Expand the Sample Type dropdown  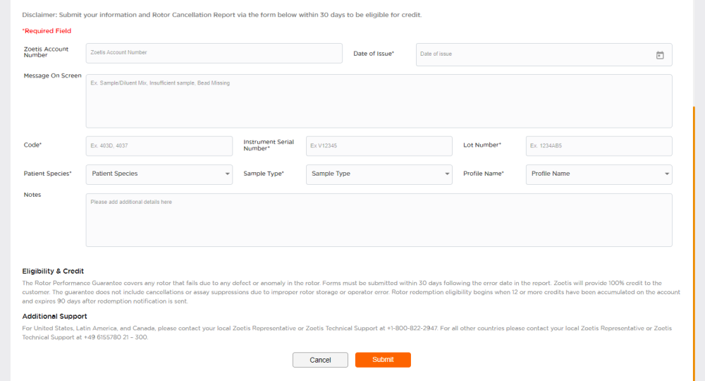click(379, 174)
